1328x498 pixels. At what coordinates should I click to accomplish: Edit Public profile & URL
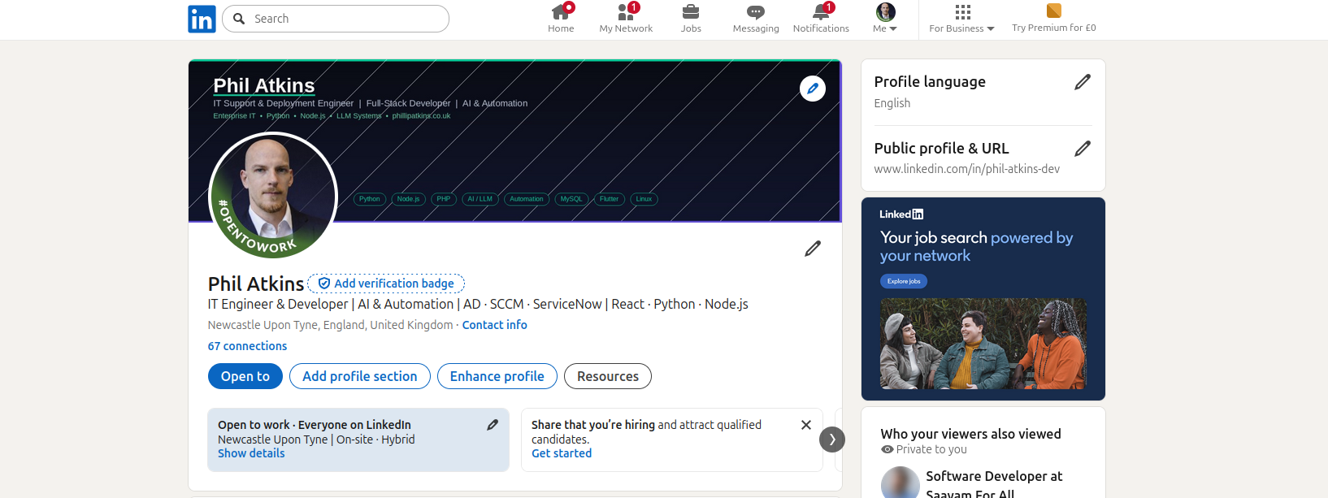coord(1083,149)
